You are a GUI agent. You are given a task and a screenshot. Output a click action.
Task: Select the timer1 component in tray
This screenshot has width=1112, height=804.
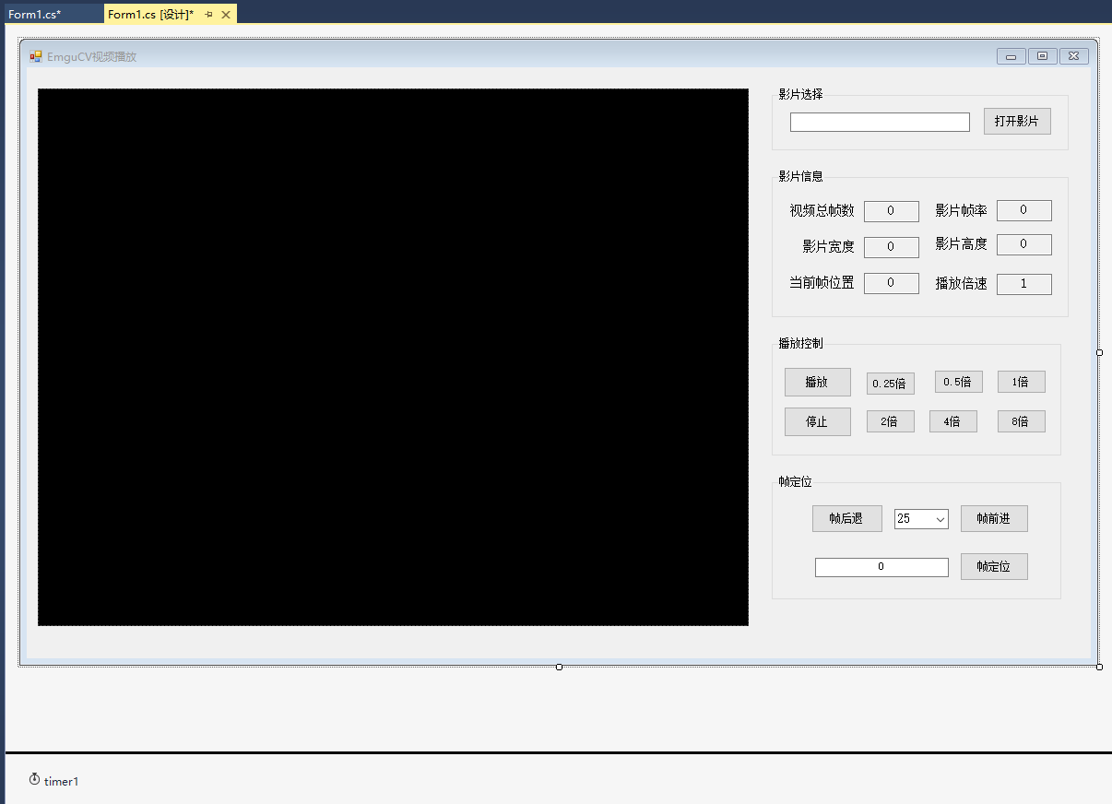pyautogui.click(x=53, y=781)
